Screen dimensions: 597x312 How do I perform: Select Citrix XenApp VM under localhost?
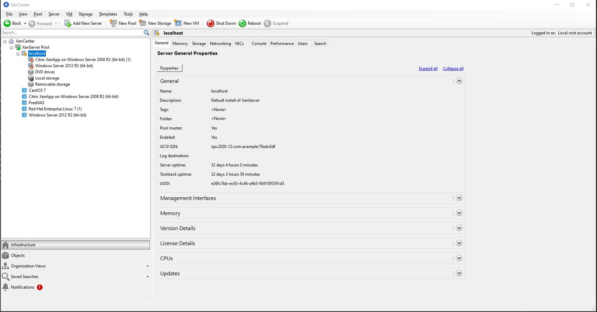pos(83,60)
